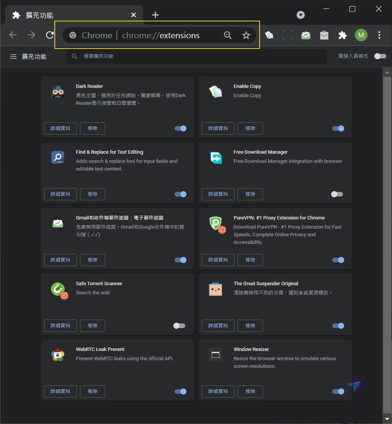Turn off WebRTC Leak Prevent
Image resolution: width=392 pixels, height=424 pixels.
180,391
